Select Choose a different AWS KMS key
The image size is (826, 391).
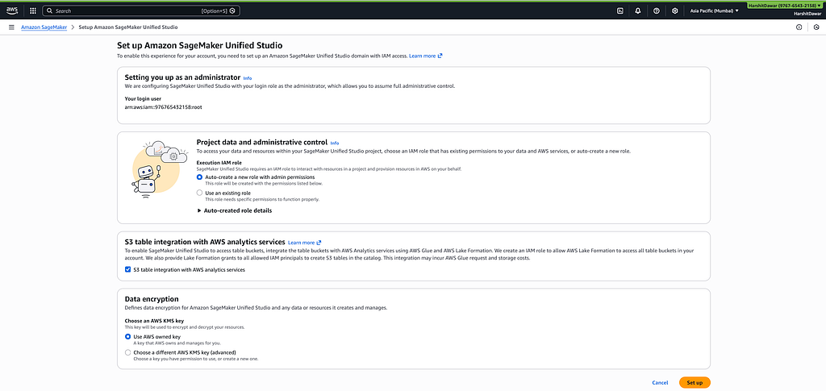[x=127, y=352]
